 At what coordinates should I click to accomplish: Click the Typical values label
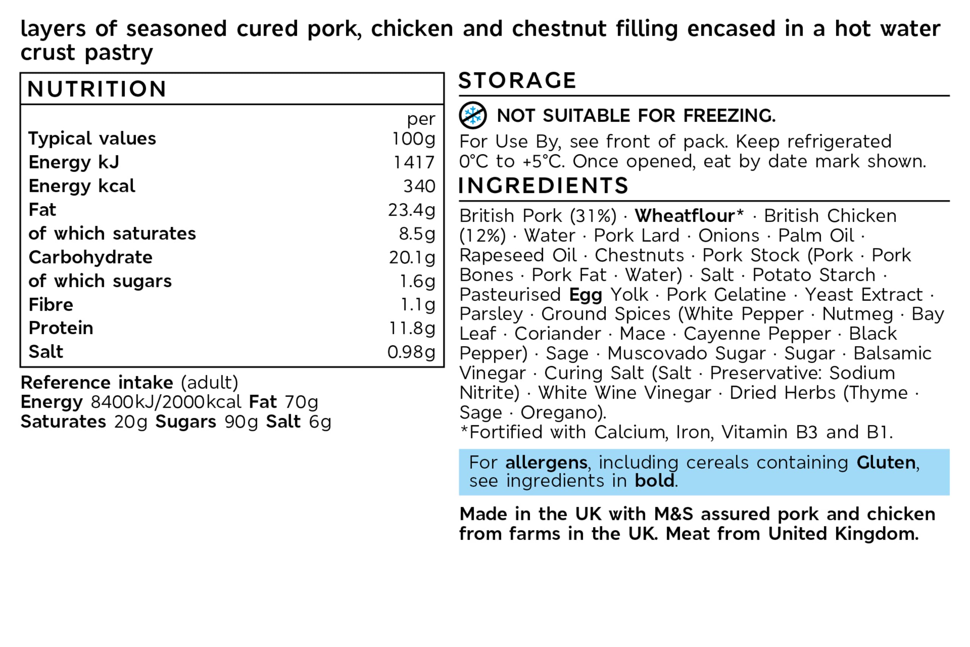pos(92,138)
